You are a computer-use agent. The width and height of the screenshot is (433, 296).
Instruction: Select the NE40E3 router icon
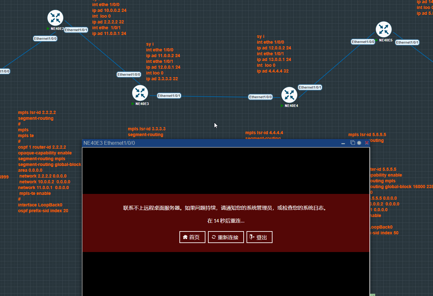140,93
